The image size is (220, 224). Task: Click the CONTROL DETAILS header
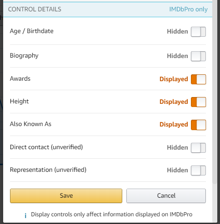35,10
